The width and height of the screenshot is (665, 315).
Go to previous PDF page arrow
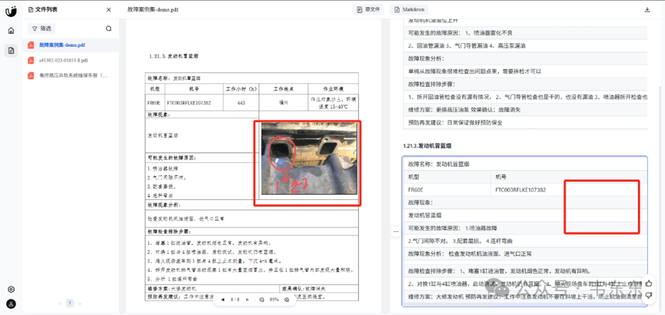[223, 300]
